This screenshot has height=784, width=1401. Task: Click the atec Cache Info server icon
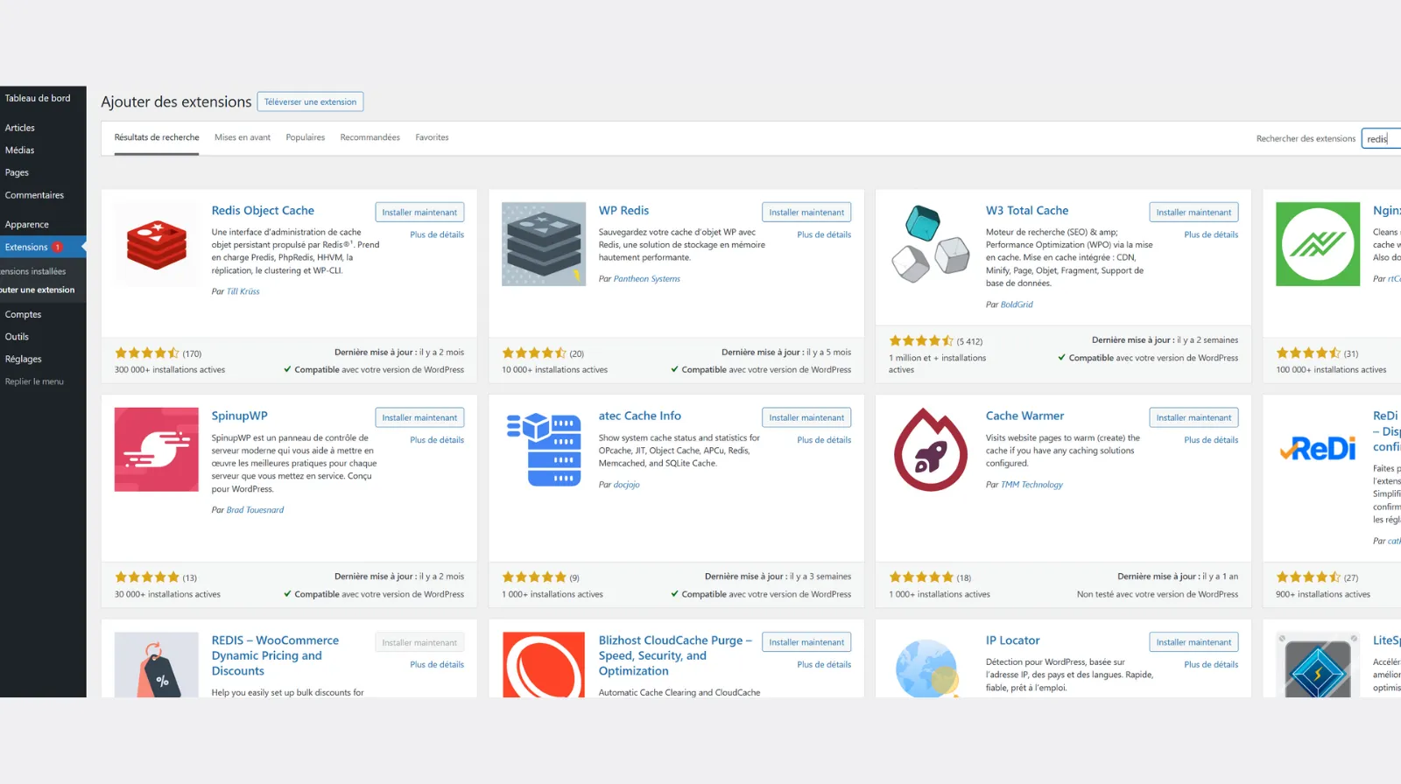(543, 449)
